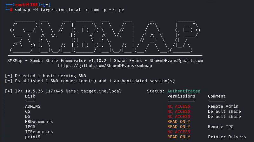Click the Remote Admin comment
The image size is (254, 142).
pos(223,106)
